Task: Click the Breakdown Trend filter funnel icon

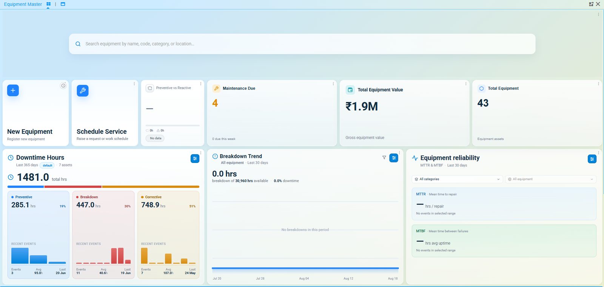Action: pyautogui.click(x=384, y=158)
